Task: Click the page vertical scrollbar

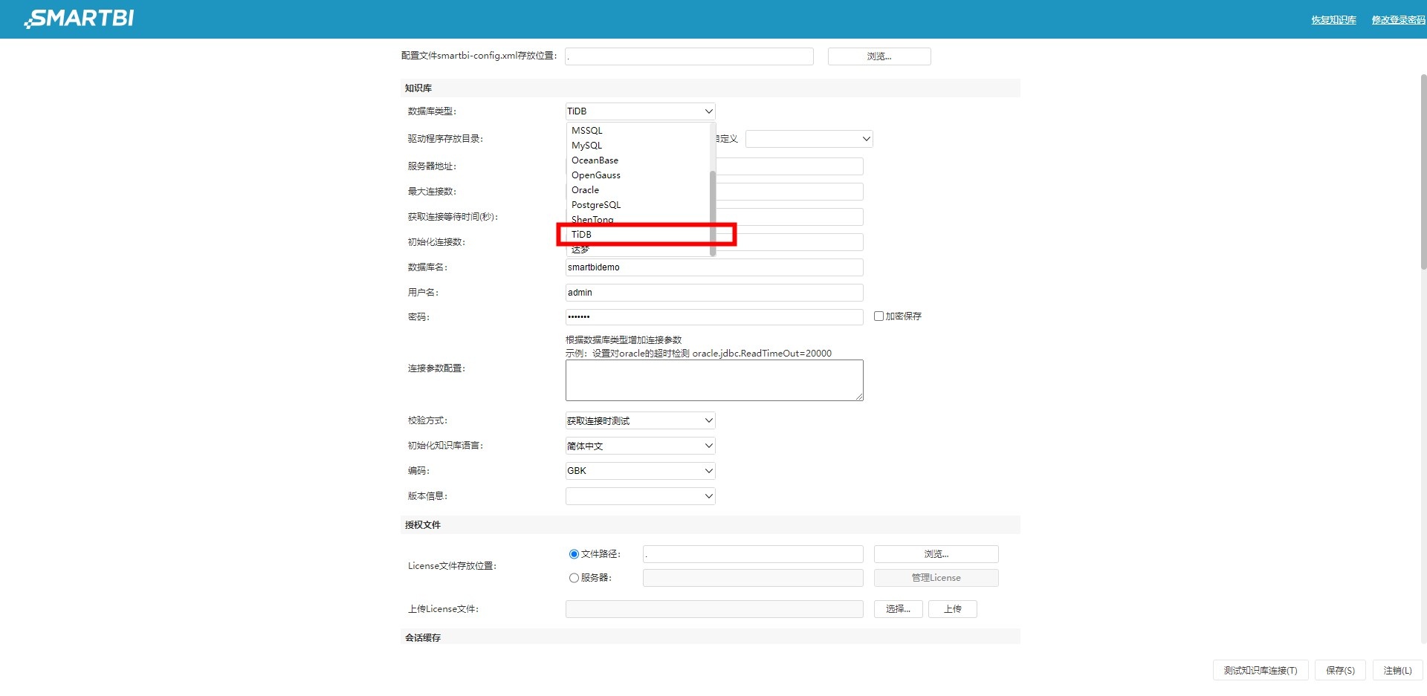Action: [1423, 171]
